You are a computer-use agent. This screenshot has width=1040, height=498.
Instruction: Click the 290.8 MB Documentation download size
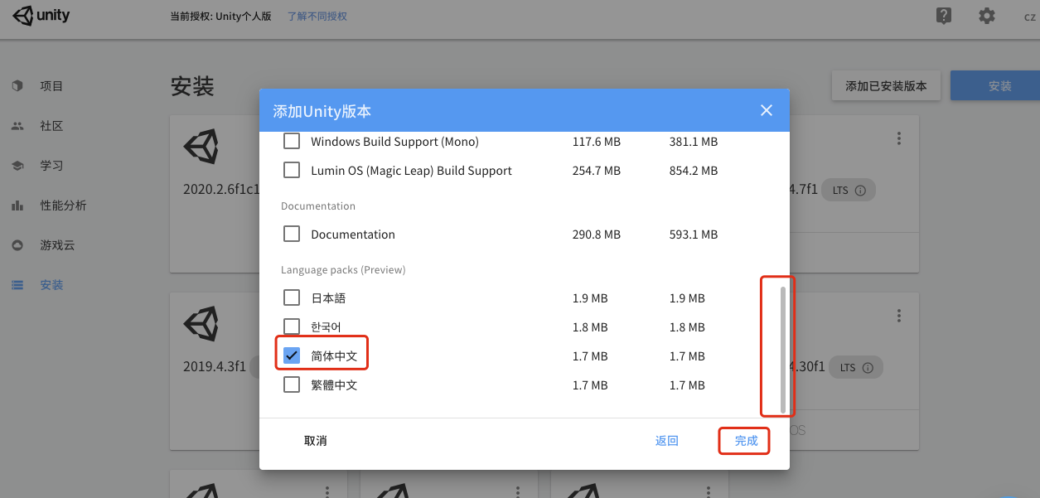pyautogui.click(x=597, y=234)
